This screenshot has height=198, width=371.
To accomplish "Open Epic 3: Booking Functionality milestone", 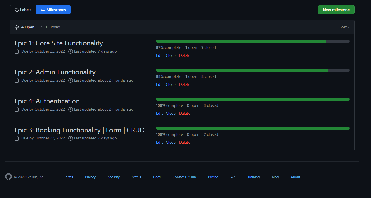I will (79, 130).
